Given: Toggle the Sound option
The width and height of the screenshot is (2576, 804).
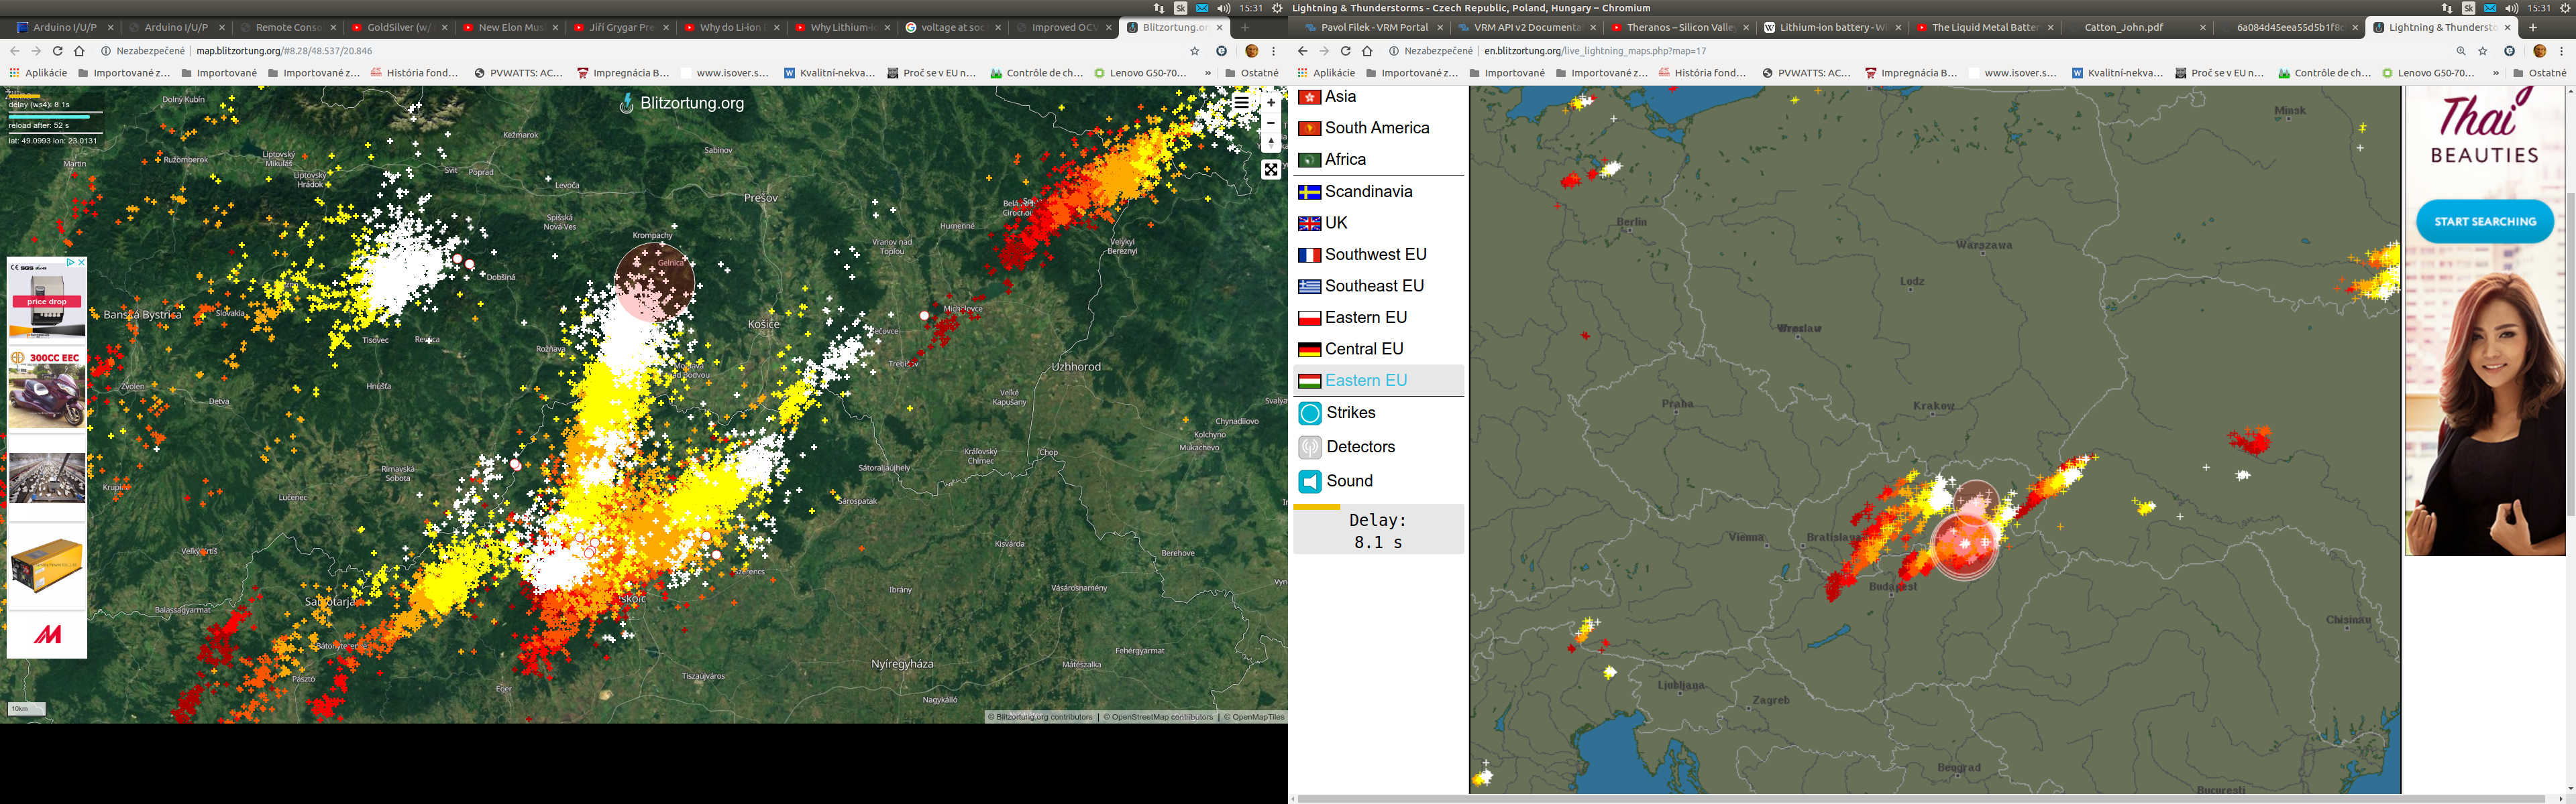Looking at the screenshot, I should [x=1349, y=480].
